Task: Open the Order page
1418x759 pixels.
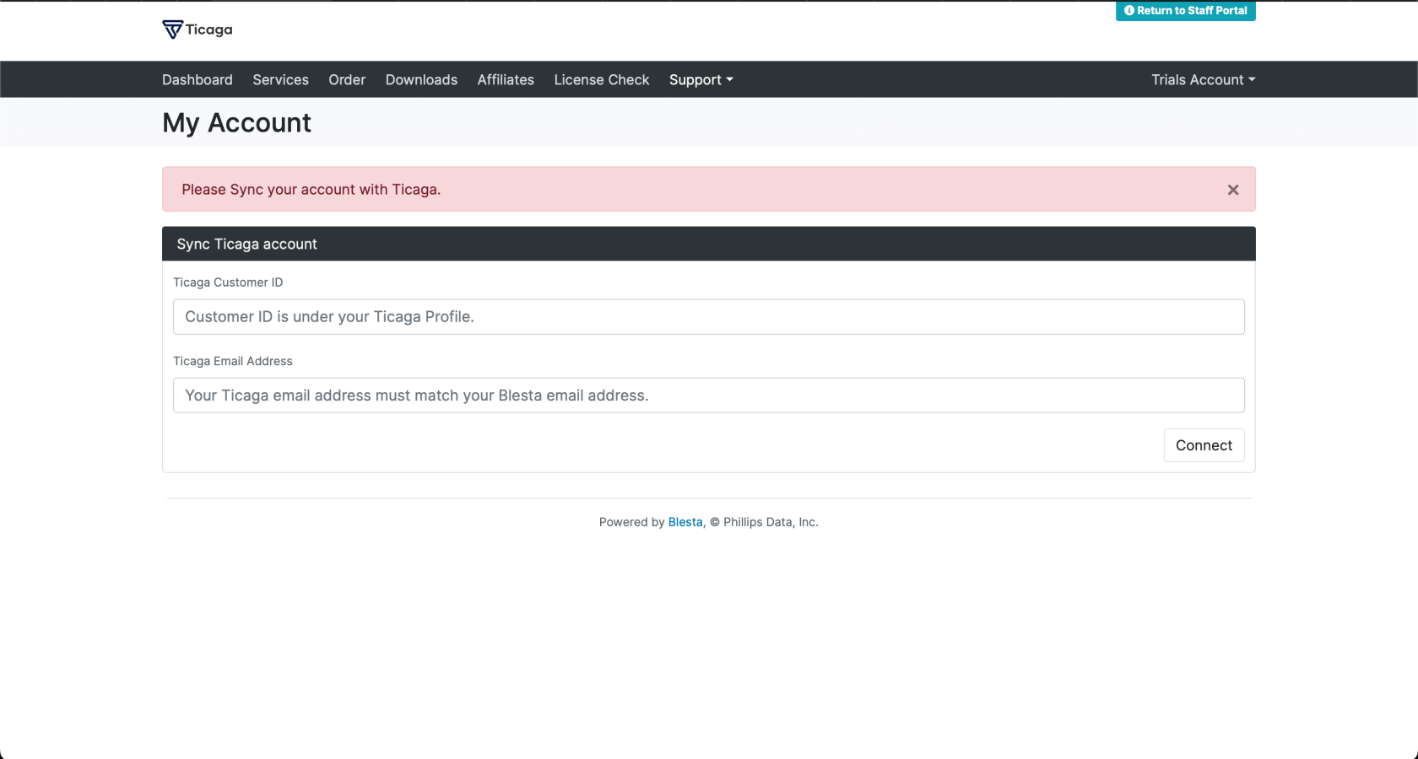Action: pos(347,79)
